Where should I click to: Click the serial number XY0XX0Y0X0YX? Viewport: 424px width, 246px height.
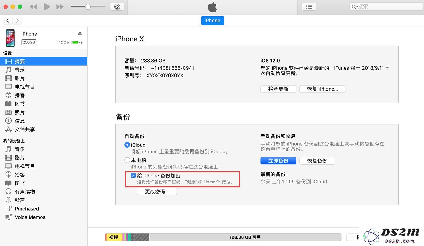coord(165,75)
